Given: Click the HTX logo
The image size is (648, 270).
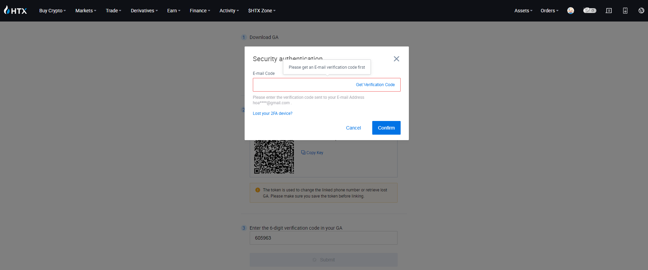Looking at the screenshot, I should (15, 11).
